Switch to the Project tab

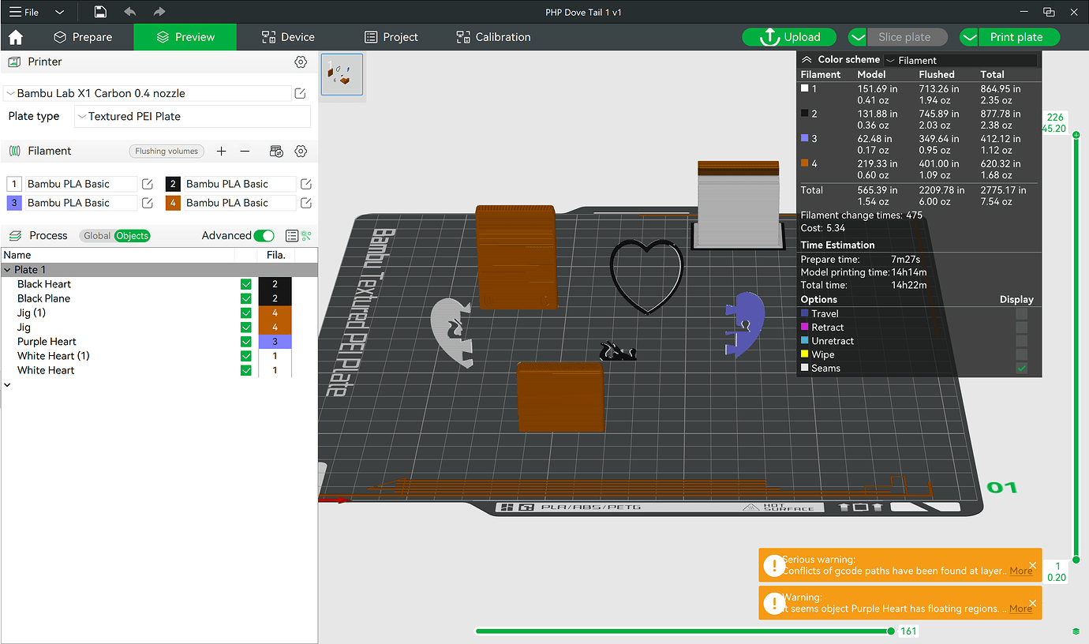(x=391, y=37)
